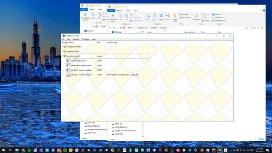Open the Home tab in the rear Explorer window
Viewport: 272px width, 153px height.
pos(92,9)
